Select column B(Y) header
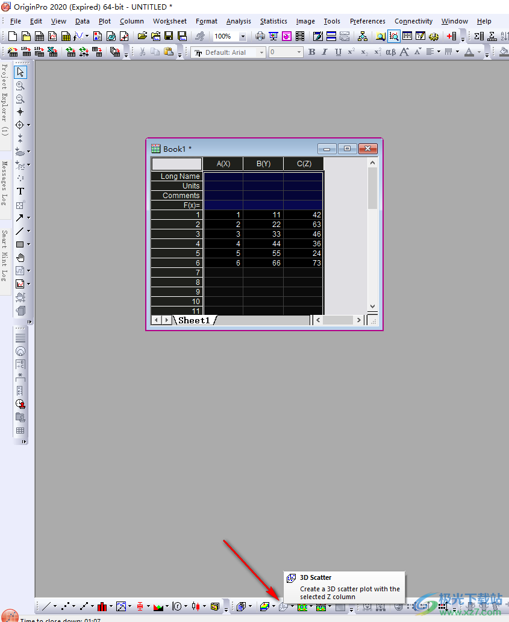Screen dimensions: 509x622 (263, 163)
